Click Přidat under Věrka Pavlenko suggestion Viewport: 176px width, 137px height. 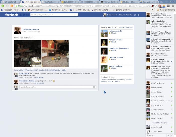pos(113,42)
